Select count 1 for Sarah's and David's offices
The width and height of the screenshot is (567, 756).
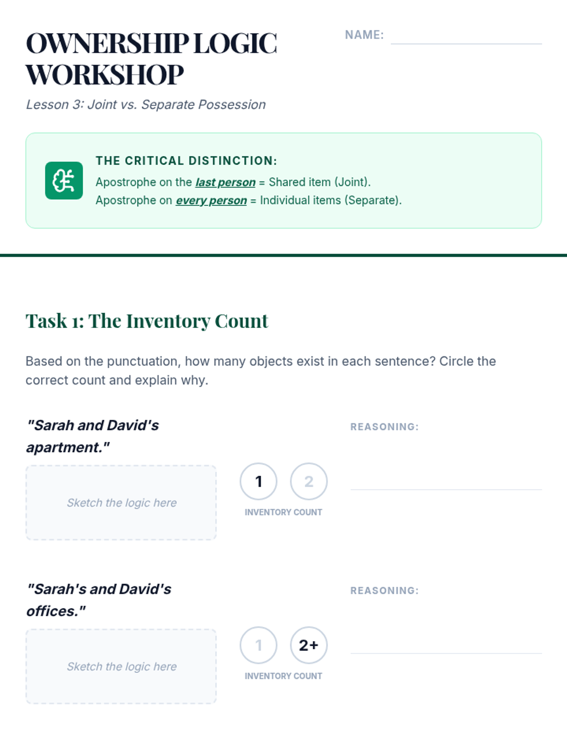pos(258,645)
